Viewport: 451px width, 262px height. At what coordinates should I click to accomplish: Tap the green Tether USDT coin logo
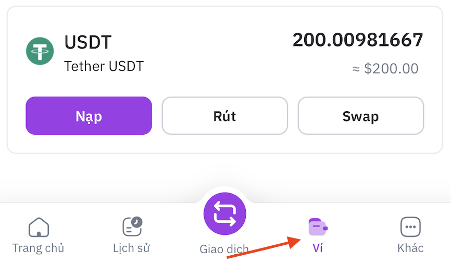40,51
